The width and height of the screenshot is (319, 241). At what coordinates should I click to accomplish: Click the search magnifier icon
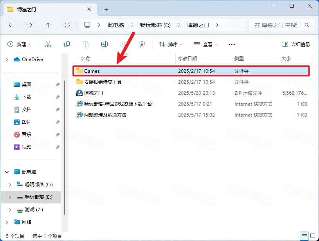click(307, 25)
